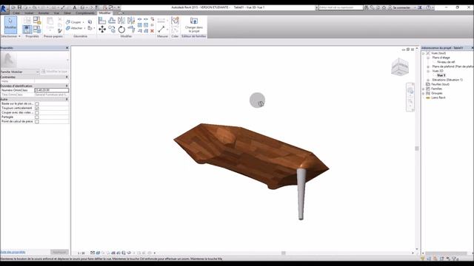
Task: Click the 1:20 view scale button
Action: (81, 253)
